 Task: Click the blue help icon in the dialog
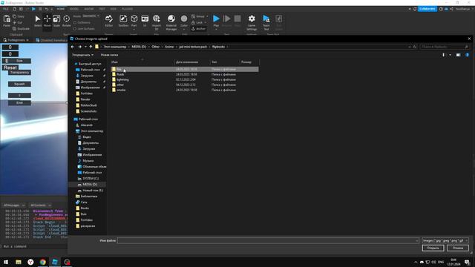click(467, 55)
